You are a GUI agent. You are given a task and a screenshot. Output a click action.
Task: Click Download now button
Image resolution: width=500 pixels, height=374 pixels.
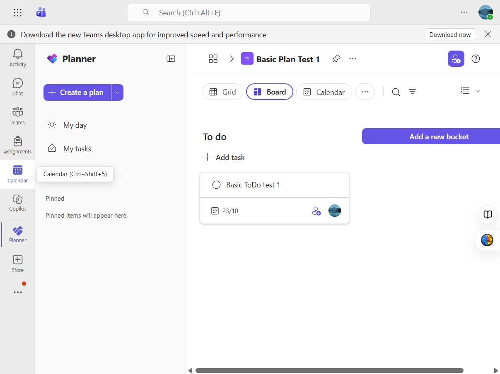click(x=450, y=34)
